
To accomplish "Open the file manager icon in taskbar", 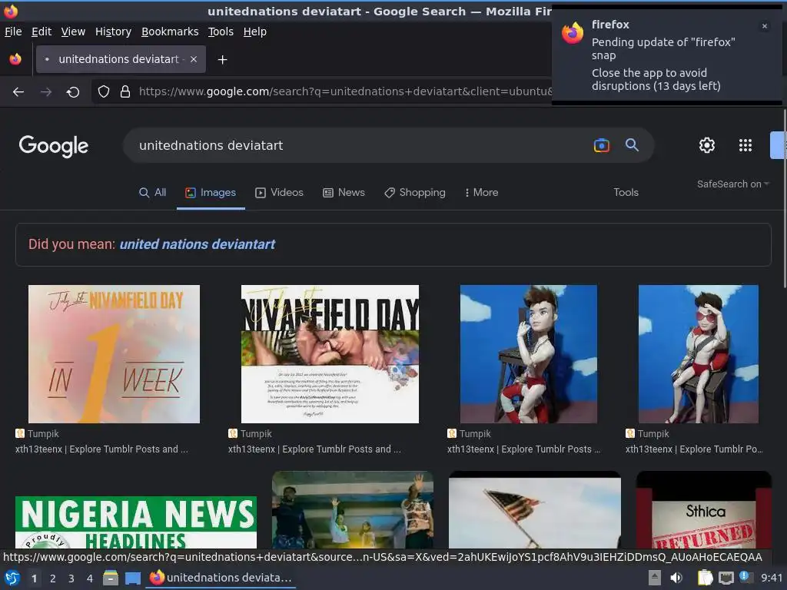I will (x=111, y=578).
